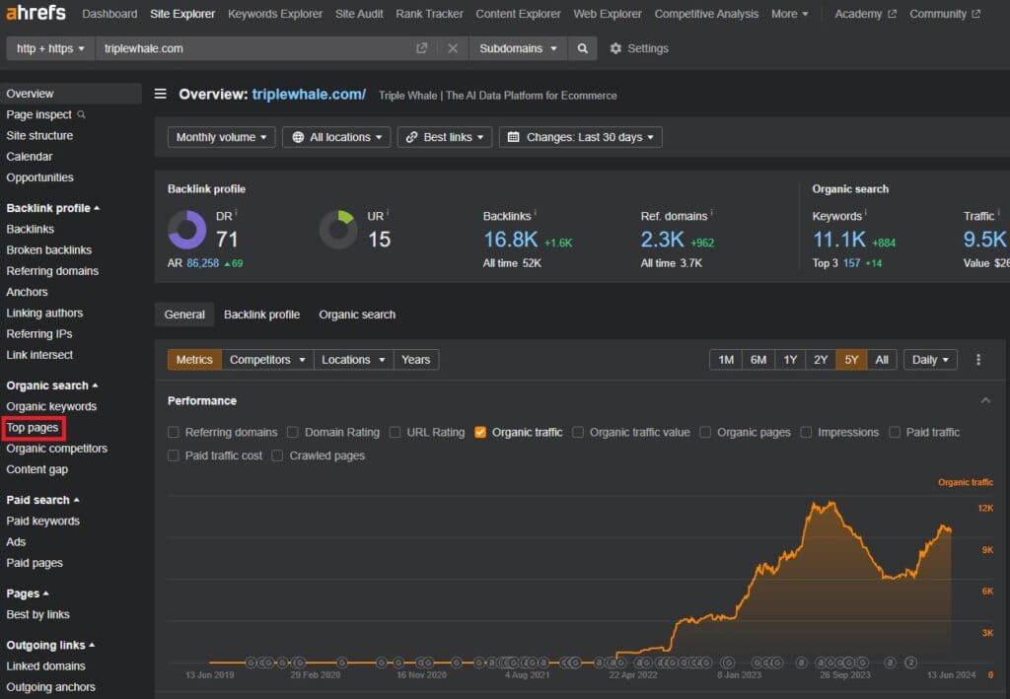Open Site Audit in top navigation
This screenshot has width=1010, height=699.
tap(359, 14)
